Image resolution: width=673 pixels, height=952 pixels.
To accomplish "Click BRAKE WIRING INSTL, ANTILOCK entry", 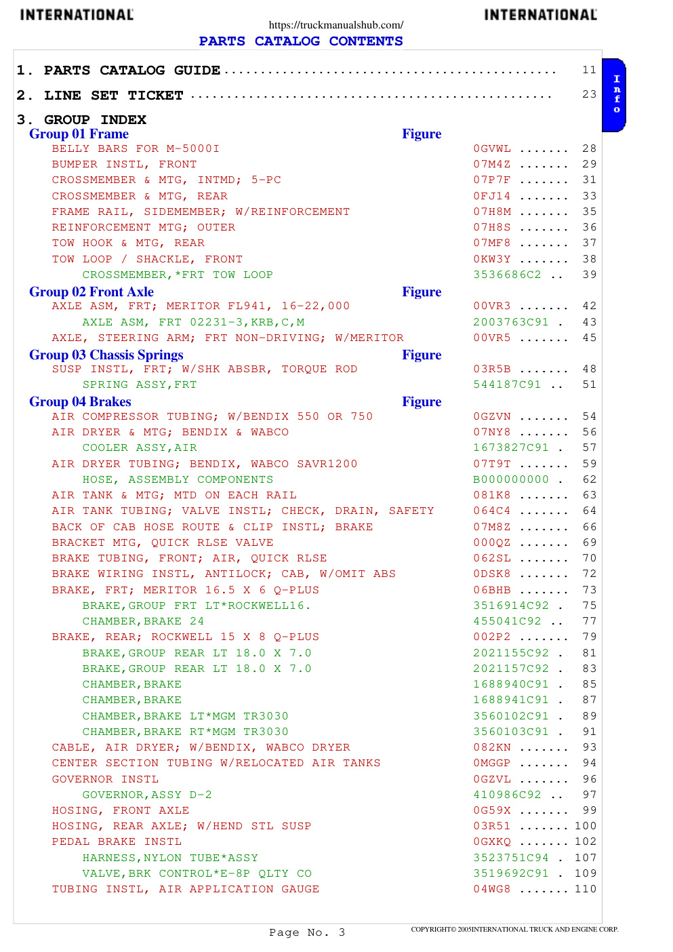I will [x=224, y=574].
